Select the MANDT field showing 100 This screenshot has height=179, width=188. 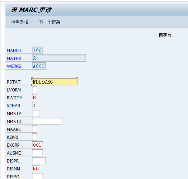(37, 50)
